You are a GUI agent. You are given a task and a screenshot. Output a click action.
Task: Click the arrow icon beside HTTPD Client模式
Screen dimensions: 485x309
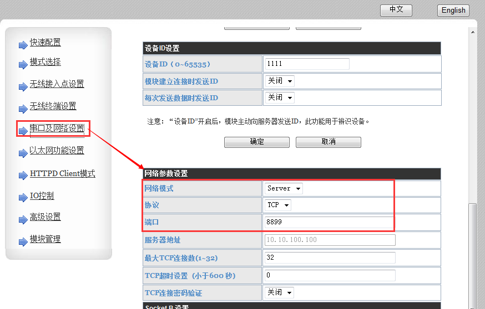tap(23, 176)
